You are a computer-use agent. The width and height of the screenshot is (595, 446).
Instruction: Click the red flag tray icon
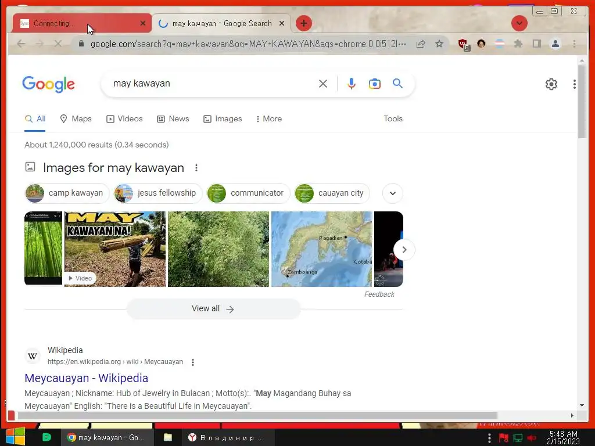(x=503, y=438)
